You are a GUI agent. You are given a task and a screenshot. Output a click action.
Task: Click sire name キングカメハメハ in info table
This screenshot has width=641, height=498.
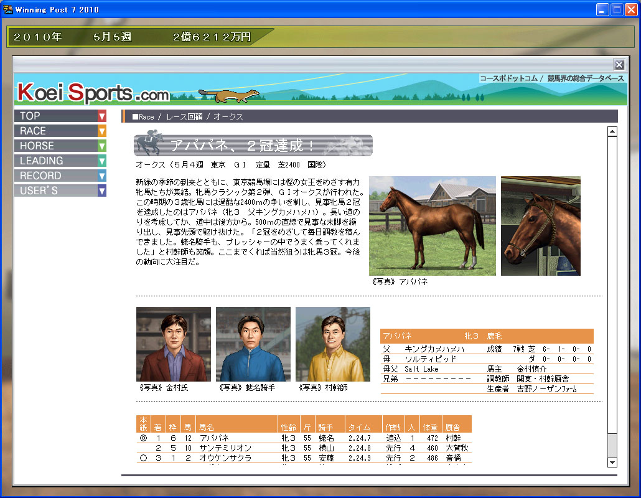(x=434, y=349)
